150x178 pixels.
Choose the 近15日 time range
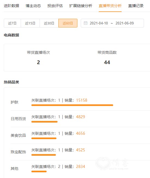click(30, 23)
